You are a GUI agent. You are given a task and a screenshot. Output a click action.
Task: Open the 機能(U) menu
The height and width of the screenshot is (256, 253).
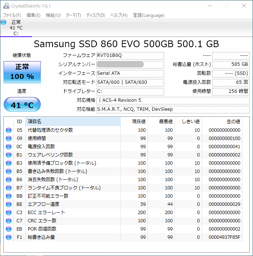coord(53,15)
